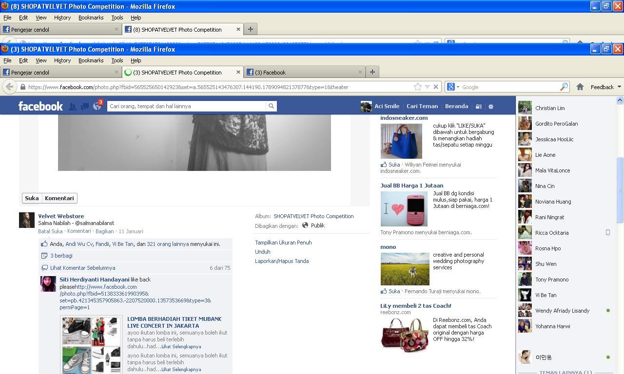Image resolution: width=624 pixels, height=374 pixels.
Task: Open the Bookmarks menu
Action: (91, 60)
